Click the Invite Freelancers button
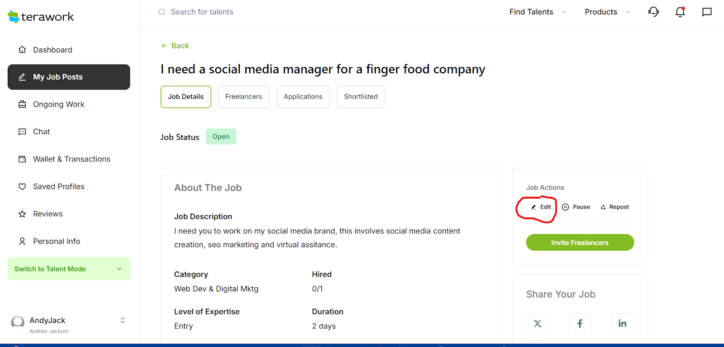Viewport: 724px width, 347px height. 580,242
